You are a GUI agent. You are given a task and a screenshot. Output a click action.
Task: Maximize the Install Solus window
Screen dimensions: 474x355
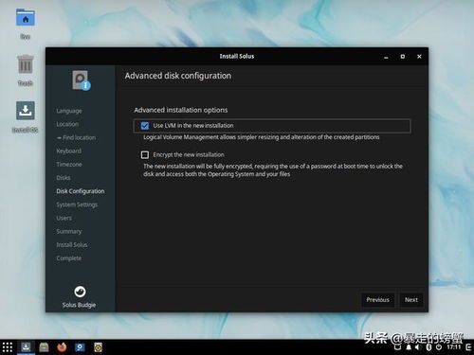tap(403, 57)
